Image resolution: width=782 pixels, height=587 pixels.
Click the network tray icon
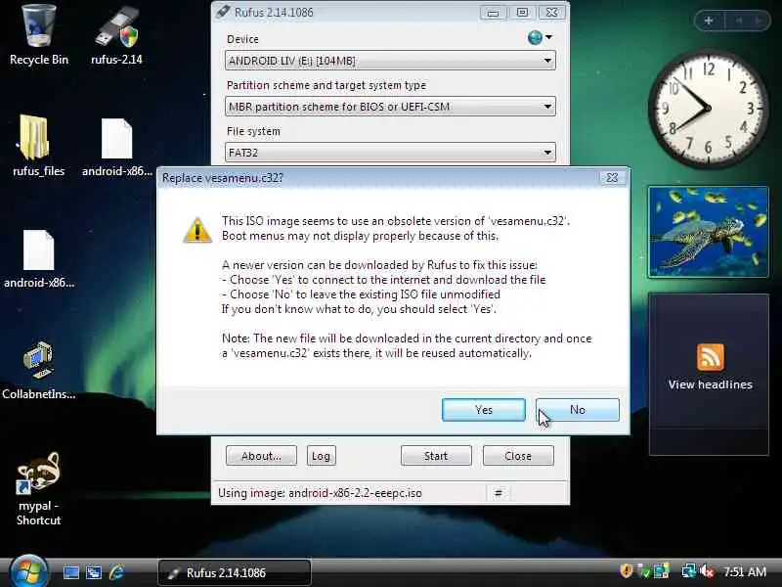(688, 570)
